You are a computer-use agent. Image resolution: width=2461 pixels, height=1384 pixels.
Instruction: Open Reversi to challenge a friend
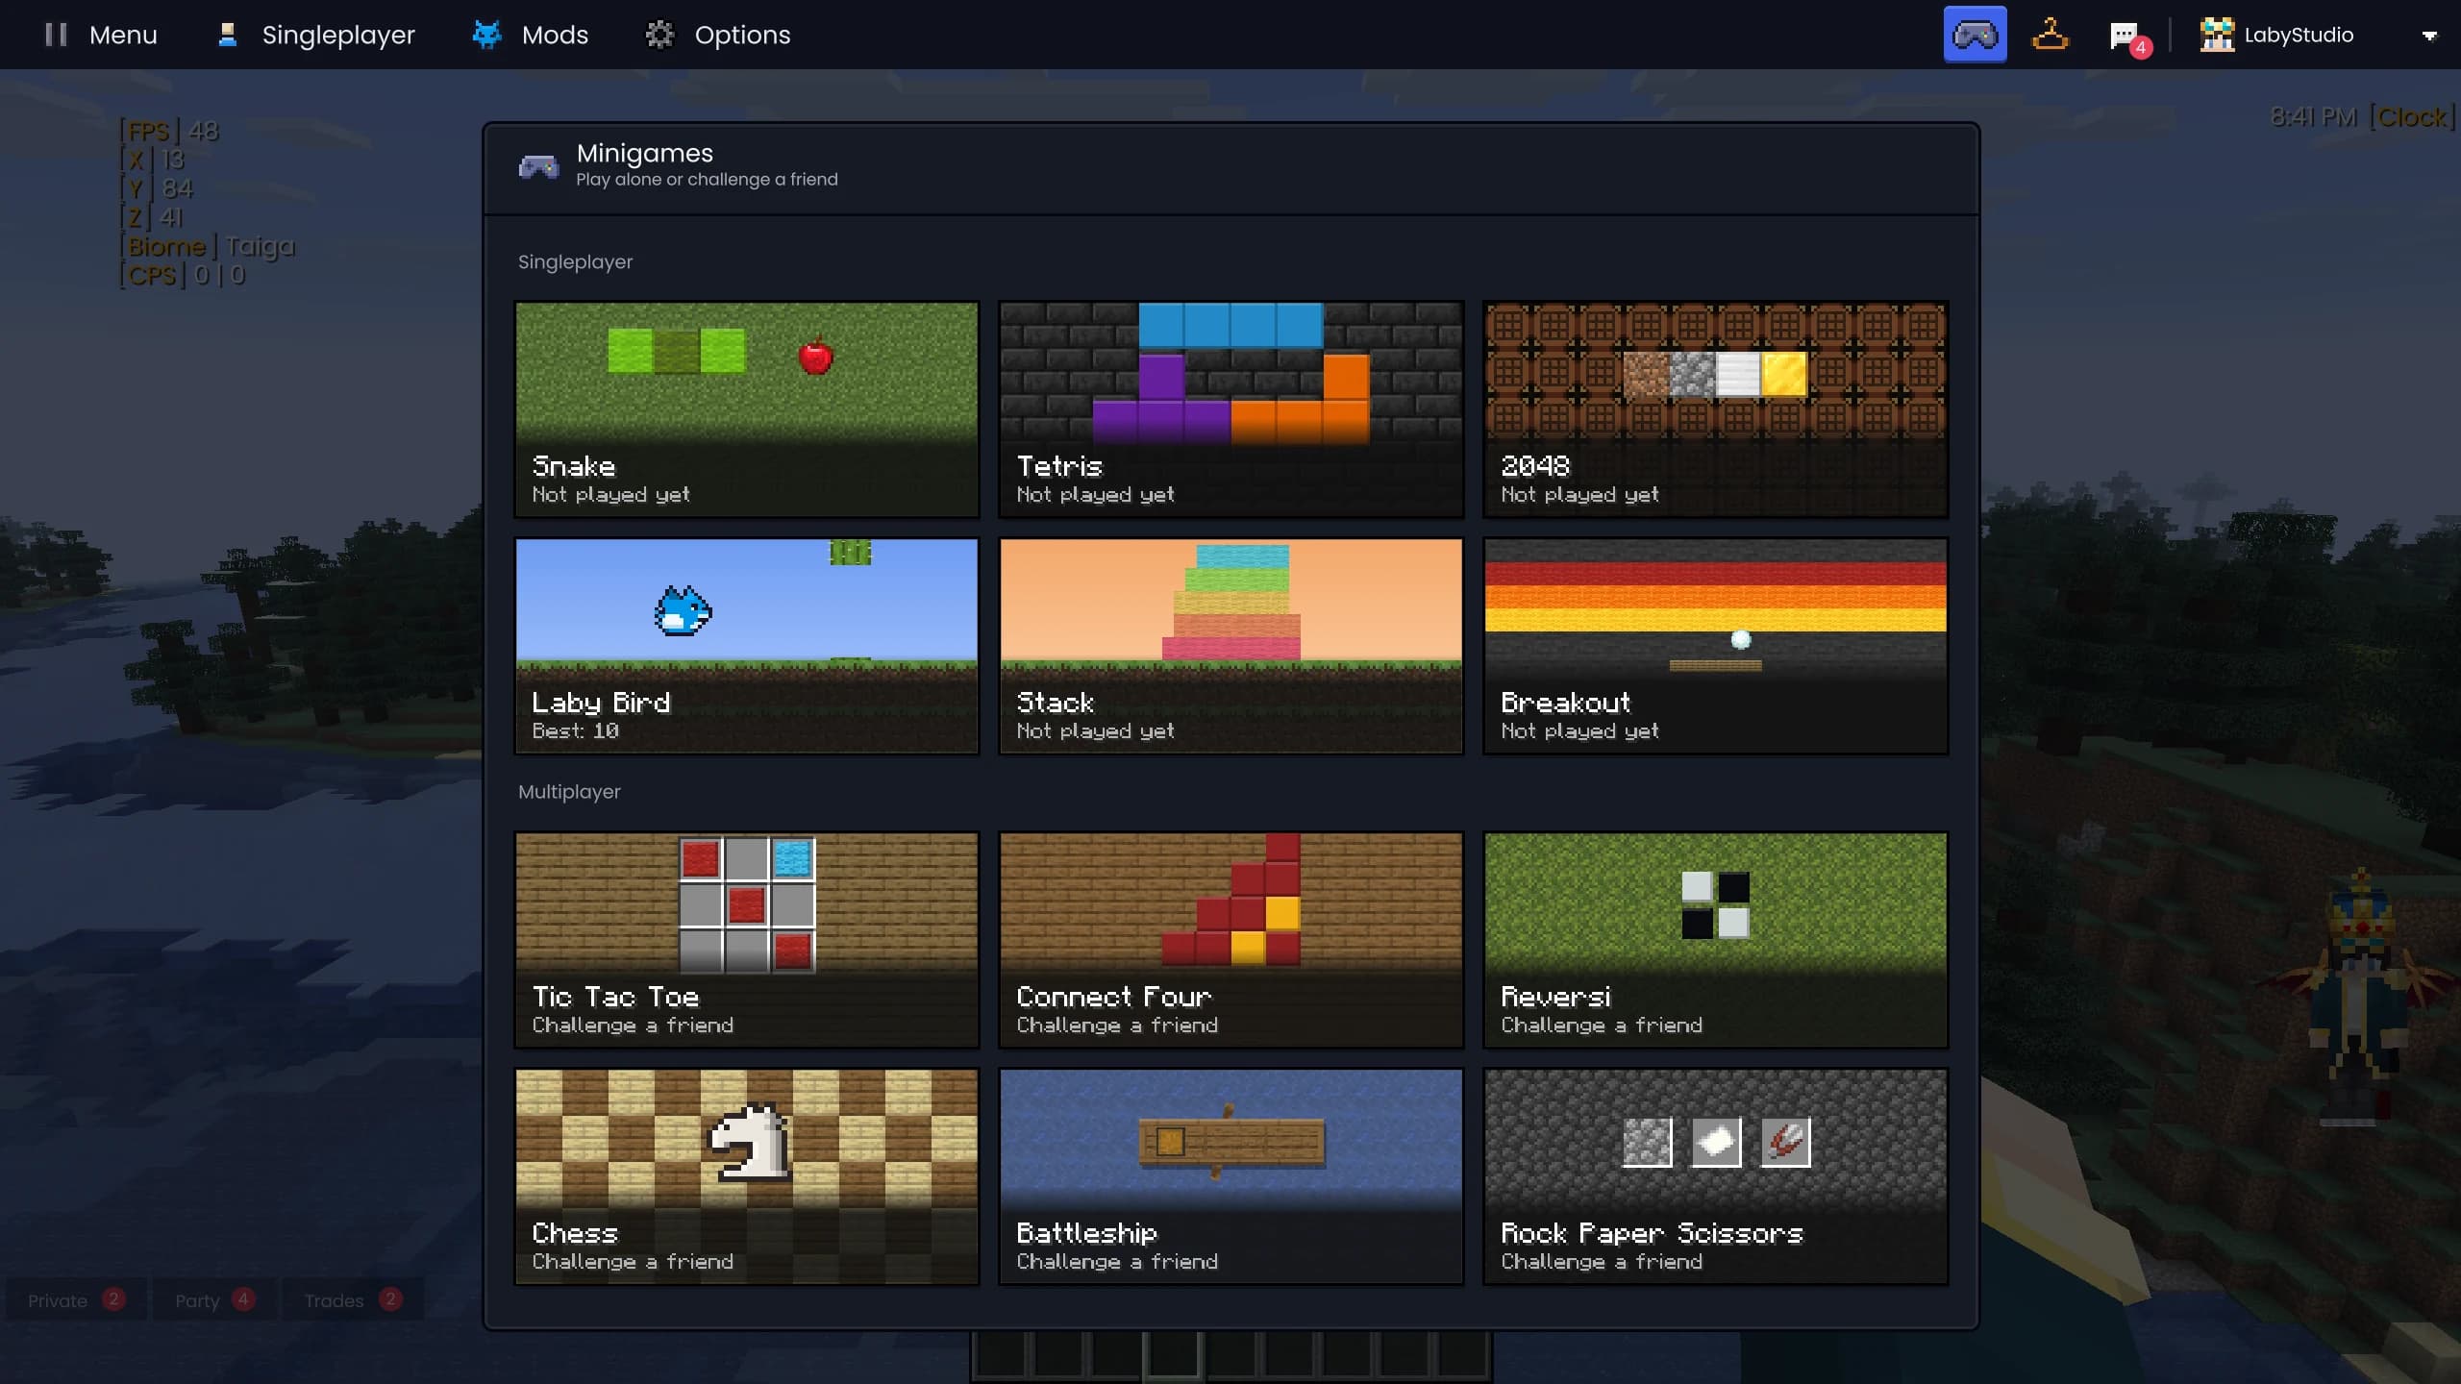click(x=1716, y=940)
